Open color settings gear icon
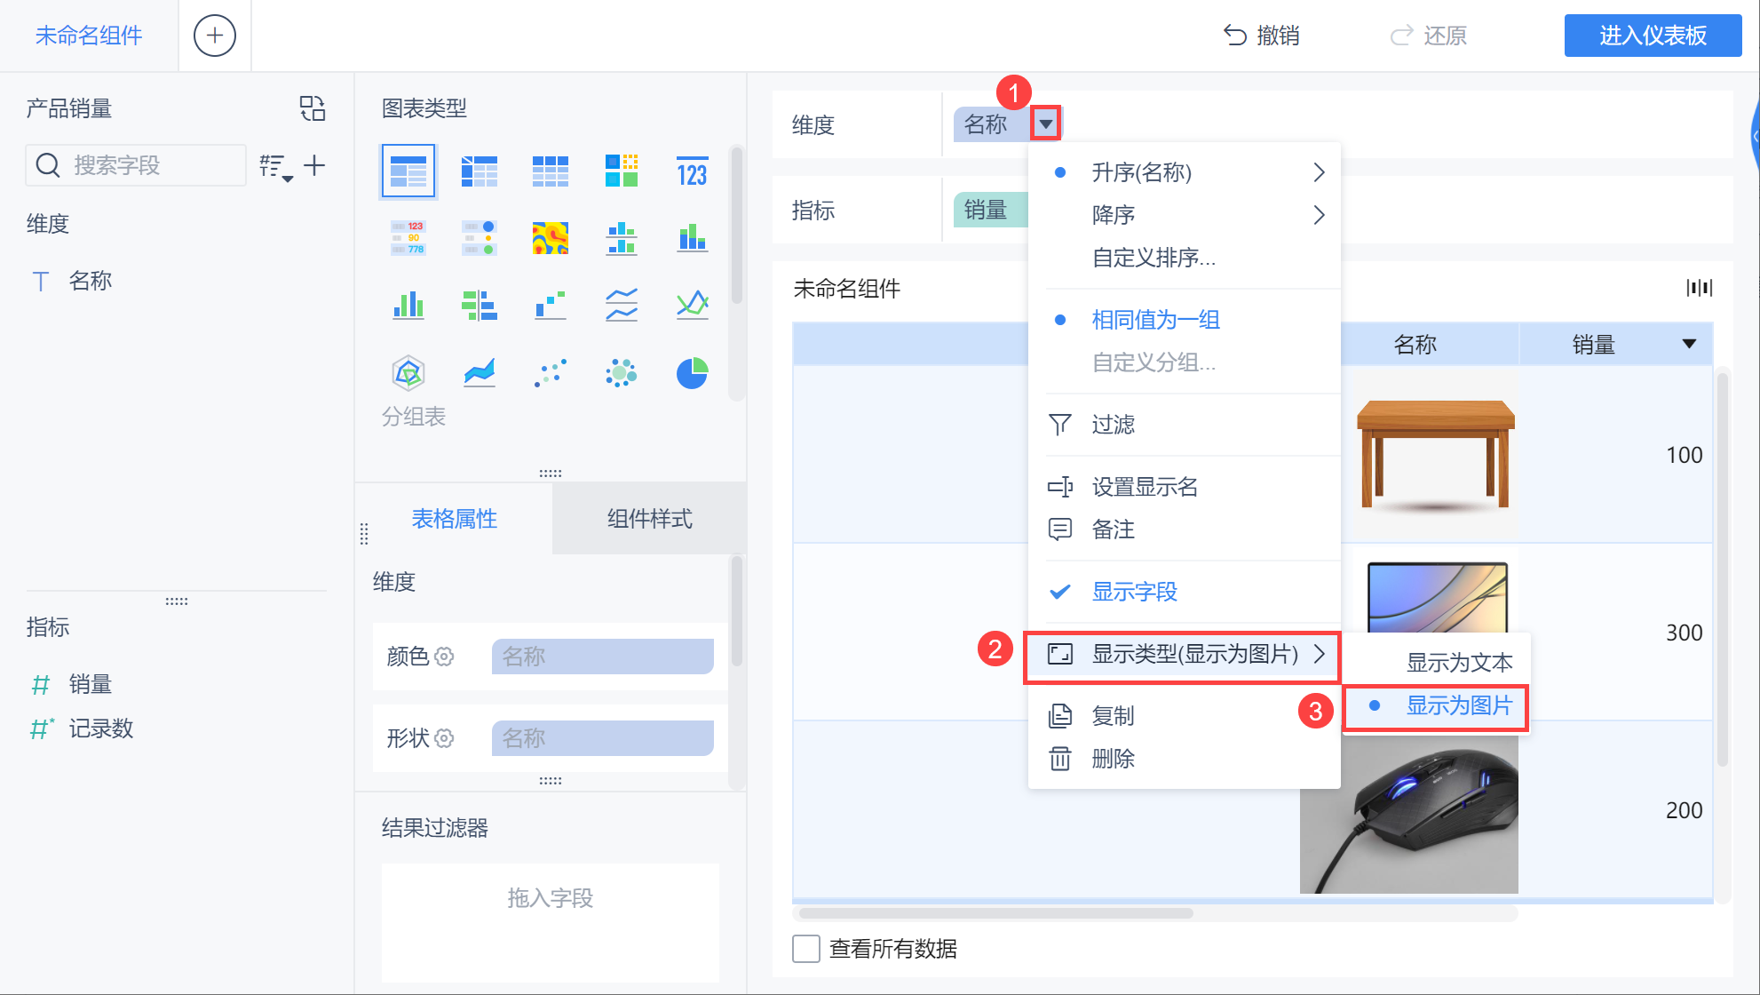1760x995 pixels. (x=445, y=657)
